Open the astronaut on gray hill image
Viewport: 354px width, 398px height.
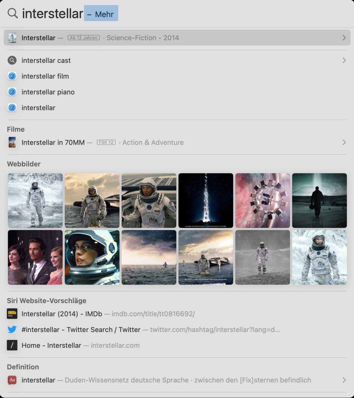[x=263, y=257]
